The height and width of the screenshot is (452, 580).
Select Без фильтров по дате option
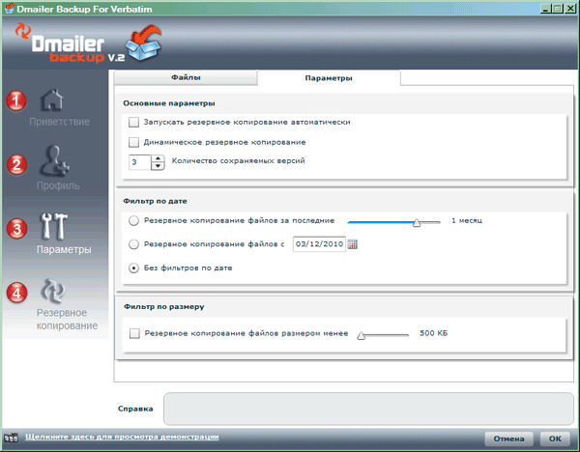[133, 268]
